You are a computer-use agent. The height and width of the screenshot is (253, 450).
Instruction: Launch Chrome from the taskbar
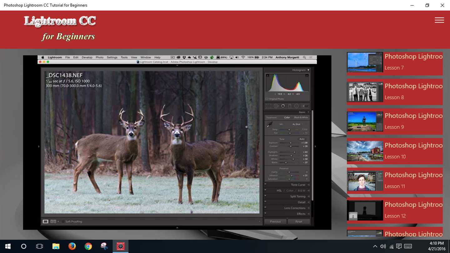pos(88,246)
